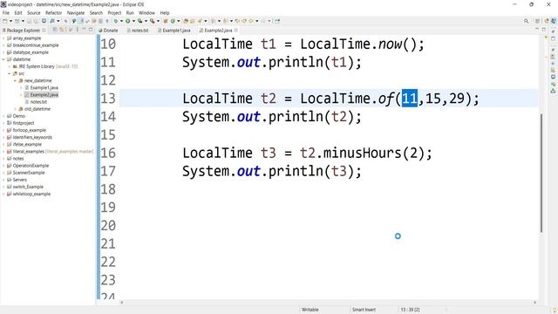
Task: Click the Smart Insert status bar entry
Action: pyautogui.click(x=364, y=310)
